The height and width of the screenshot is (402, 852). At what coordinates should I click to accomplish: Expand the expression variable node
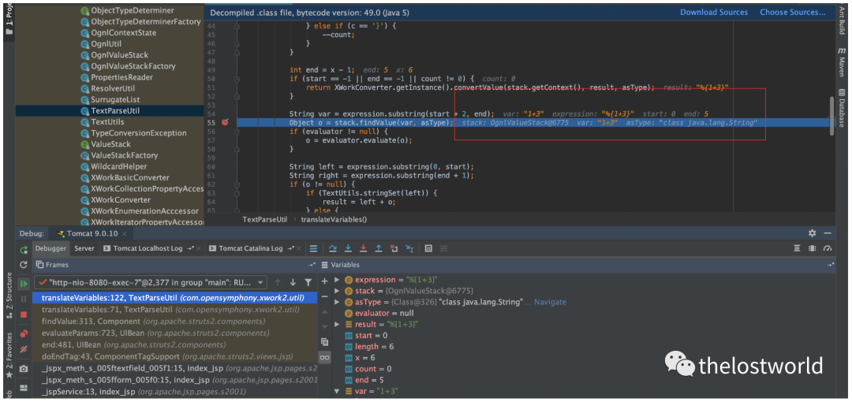click(x=338, y=280)
